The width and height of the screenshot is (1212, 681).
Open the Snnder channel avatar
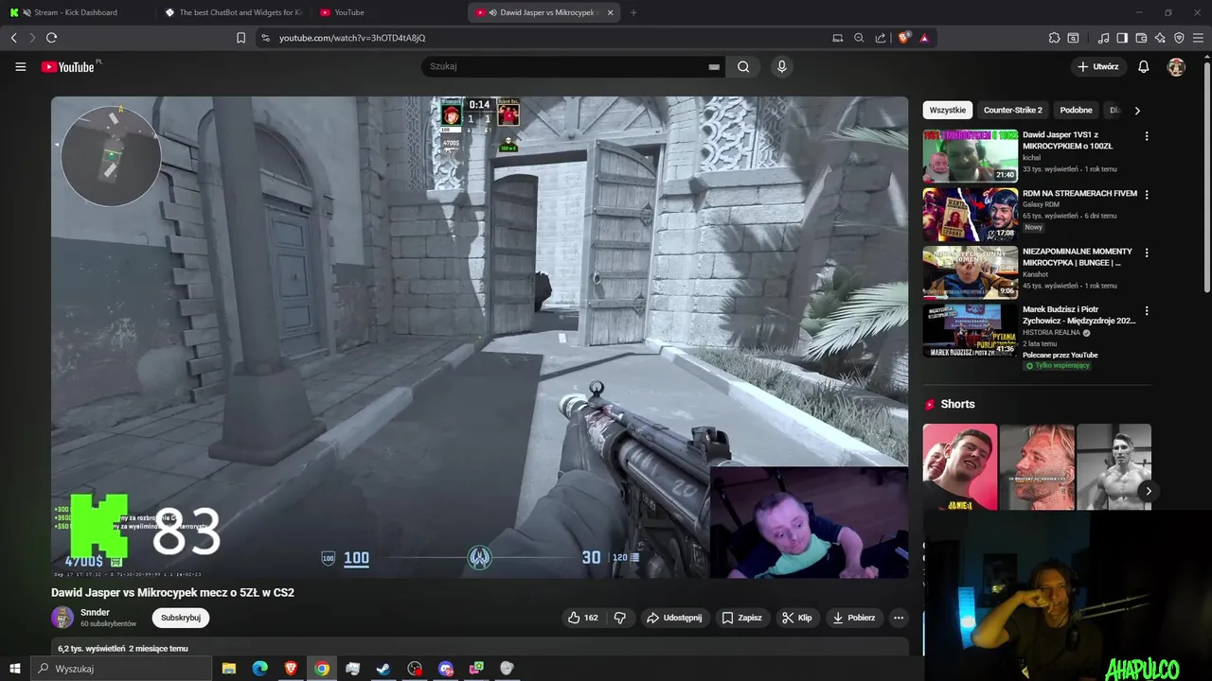click(x=62, y=618)
